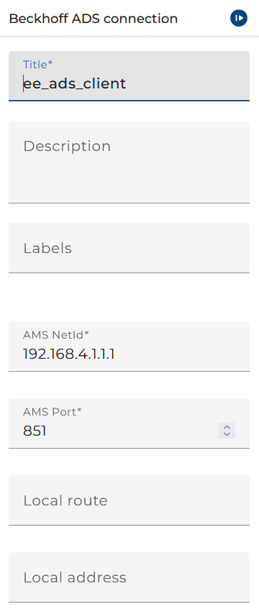Image resolution: width=259 pixels, height=609 pixels.
Task: Click the Description placeholder text
Action: pos(67,147)
